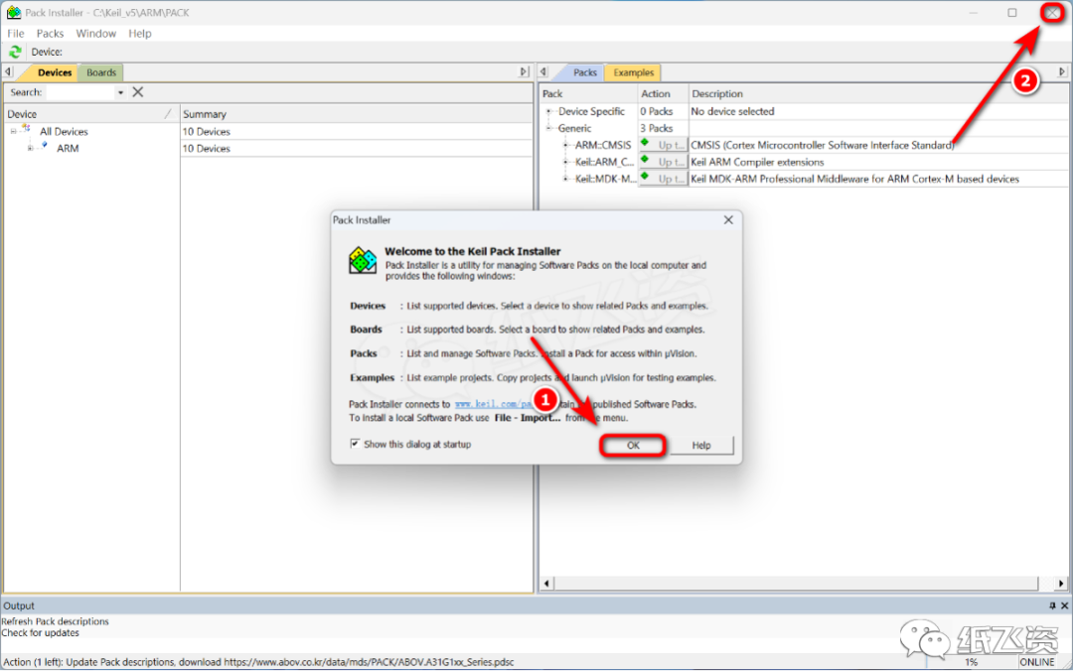Click 'No device selected' description cell
This screenshot has width=1073, height=671.
point(732,111)
